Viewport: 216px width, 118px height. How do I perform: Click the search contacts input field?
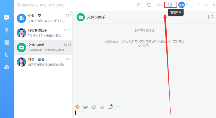tap(43, 5)
